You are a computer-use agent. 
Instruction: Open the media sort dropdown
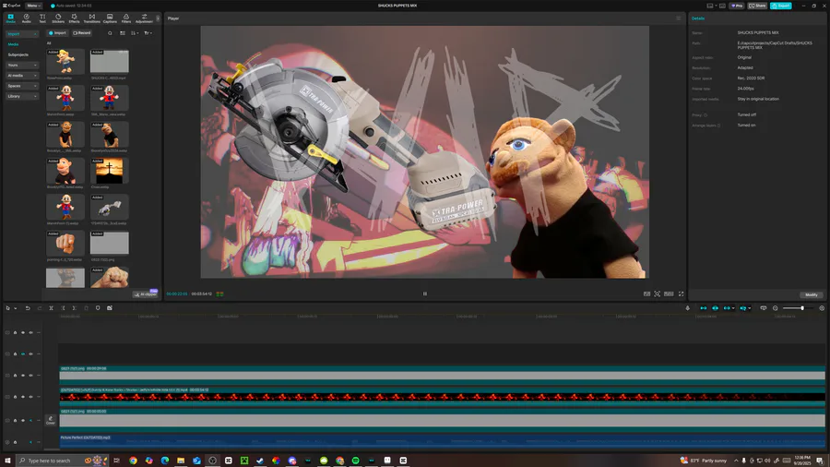point(135,33)
